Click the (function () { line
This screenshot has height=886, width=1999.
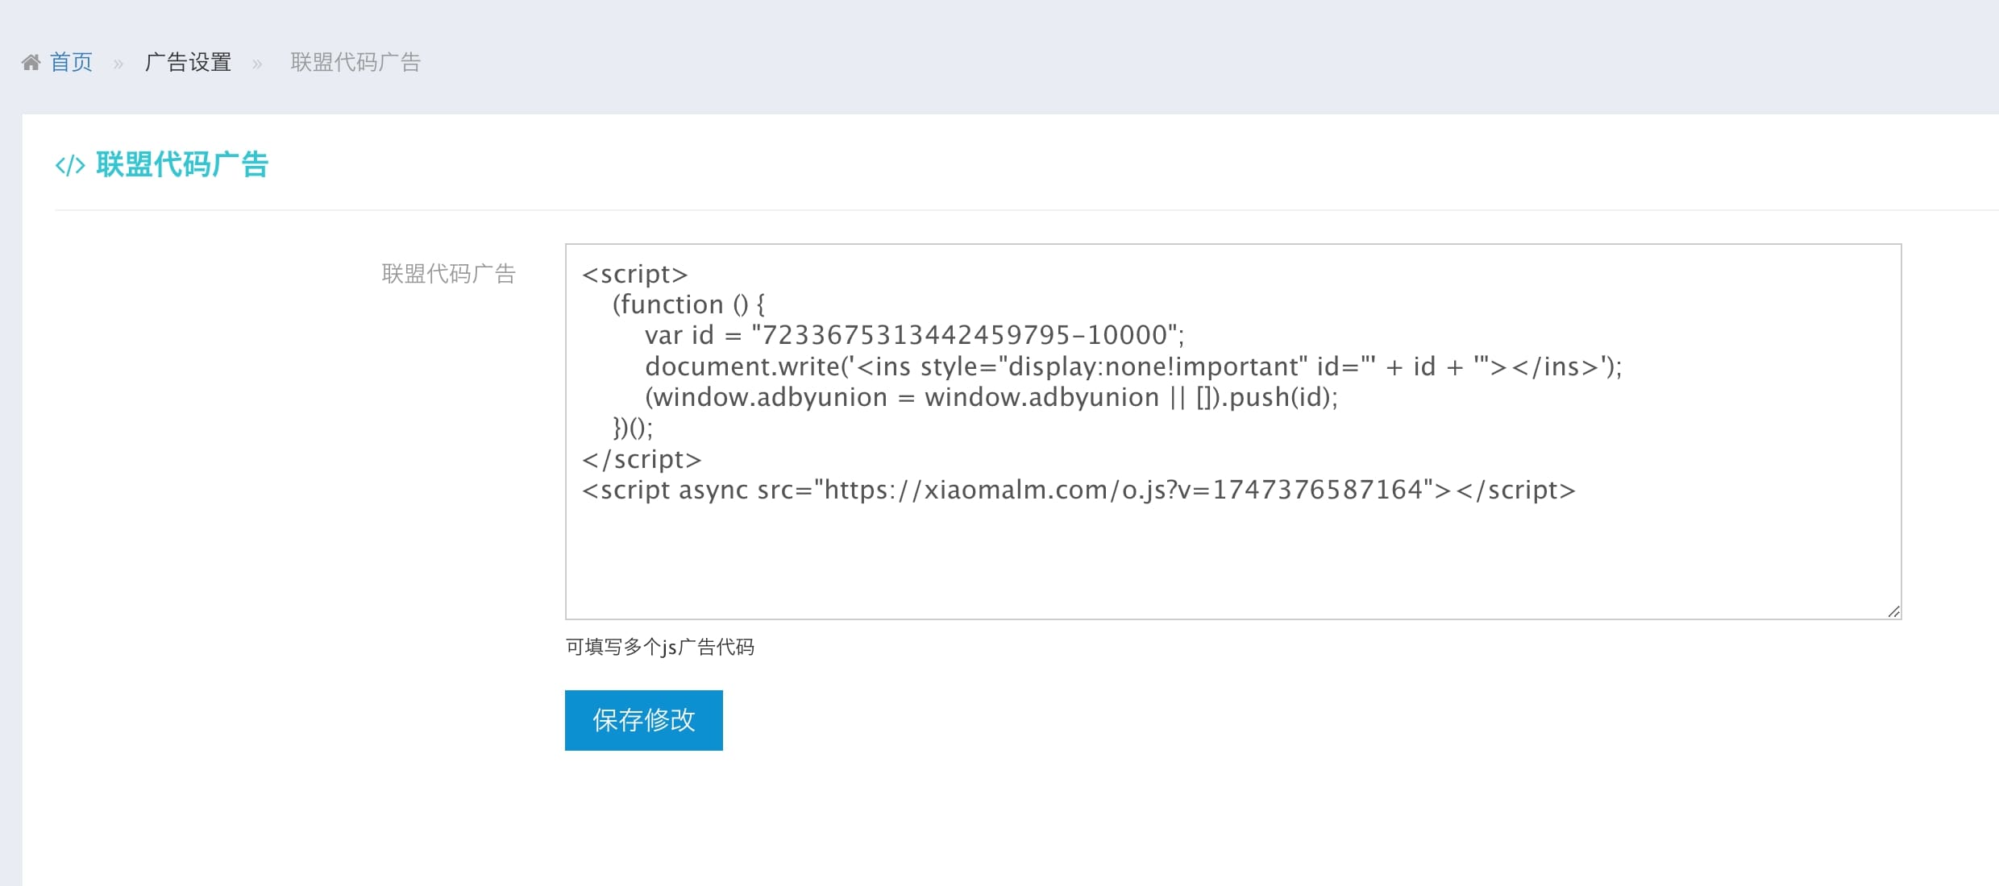tap(688, 304)
